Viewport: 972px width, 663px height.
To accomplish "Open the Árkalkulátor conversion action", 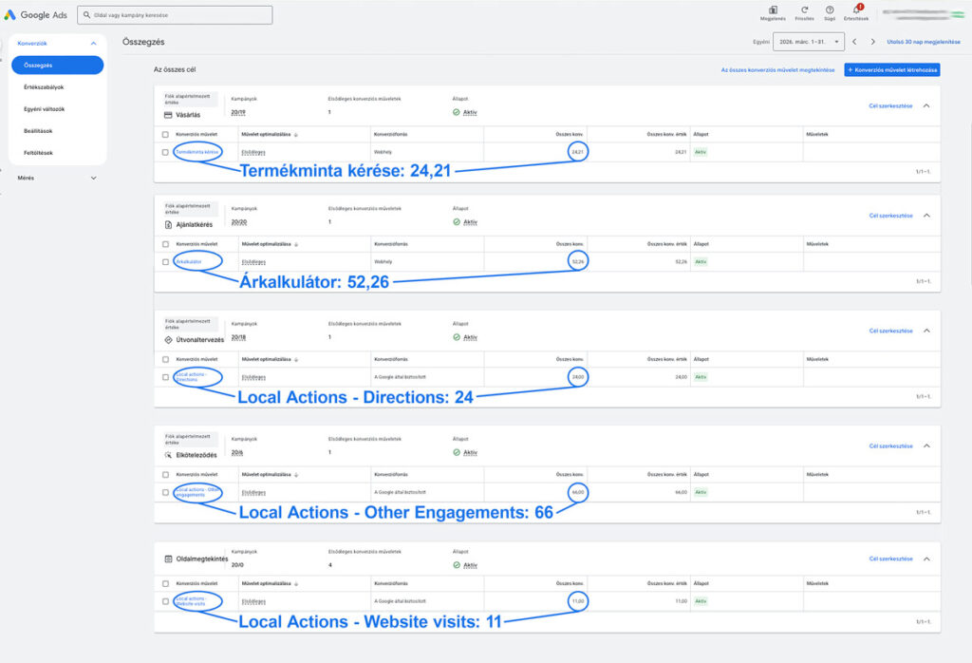I will click(189, 262).
